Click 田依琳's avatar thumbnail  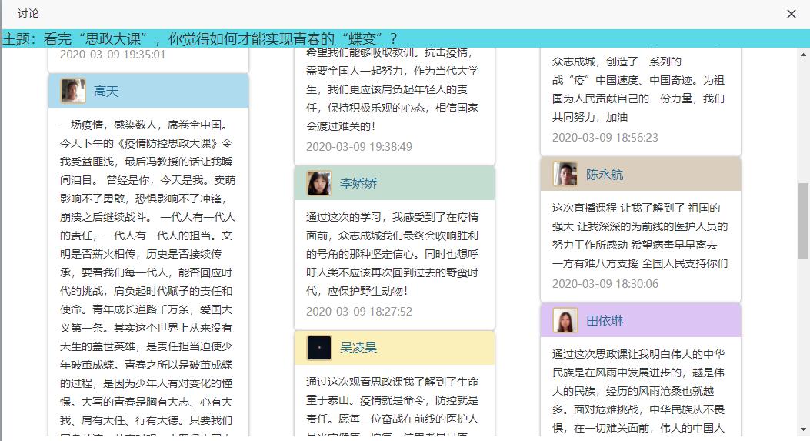(x=565, y=320)
